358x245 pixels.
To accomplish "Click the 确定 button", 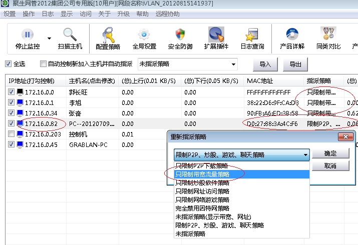I will point(330,153).
